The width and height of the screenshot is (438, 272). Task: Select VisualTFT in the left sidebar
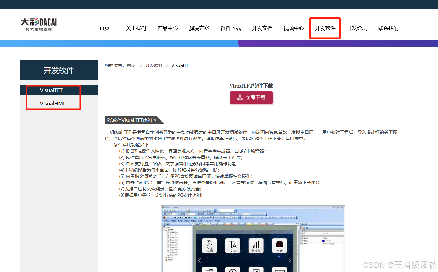(x=59, y=90)
